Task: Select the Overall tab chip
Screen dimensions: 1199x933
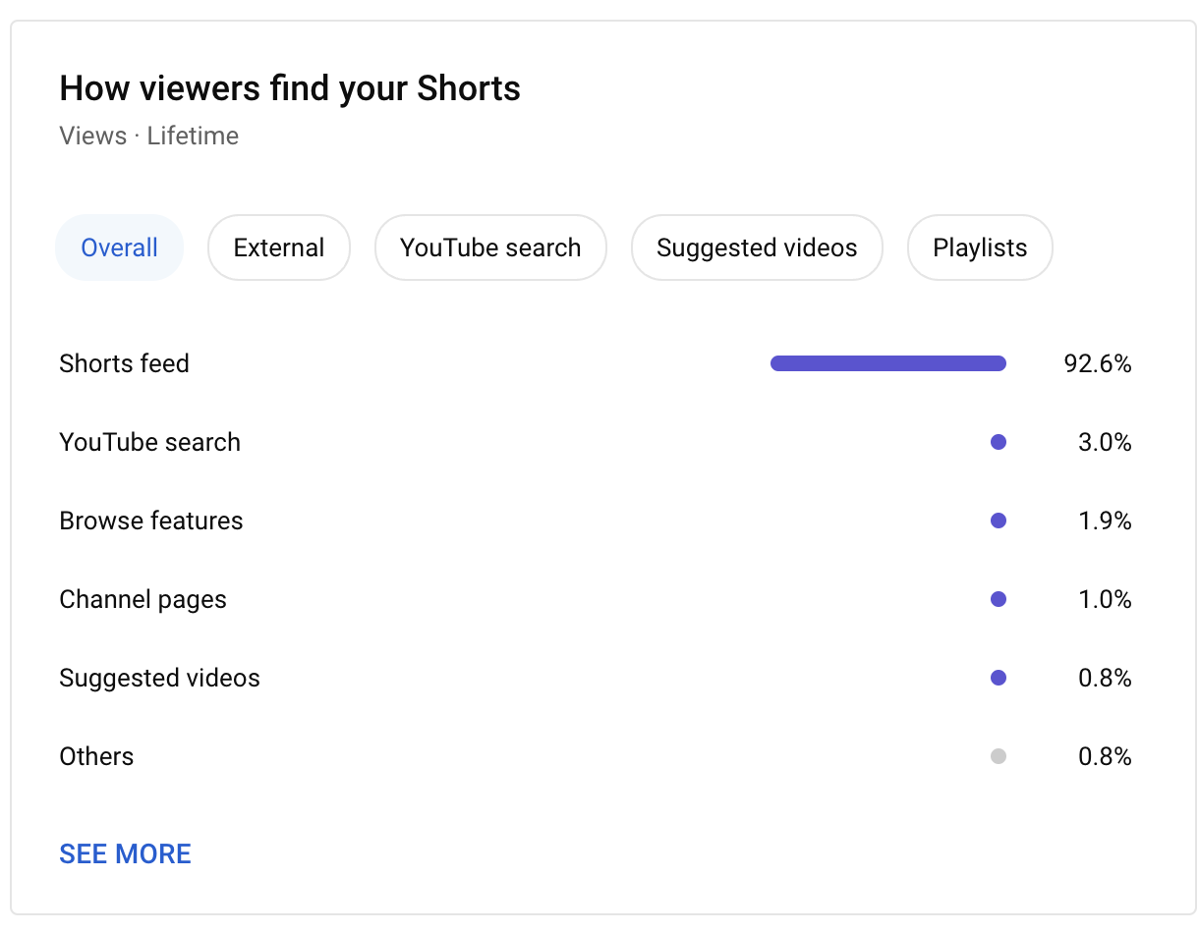Action: coord(120,247)
